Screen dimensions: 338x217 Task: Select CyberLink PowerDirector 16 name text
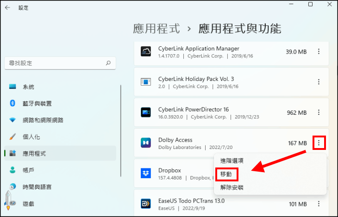[x=194, y=109]
